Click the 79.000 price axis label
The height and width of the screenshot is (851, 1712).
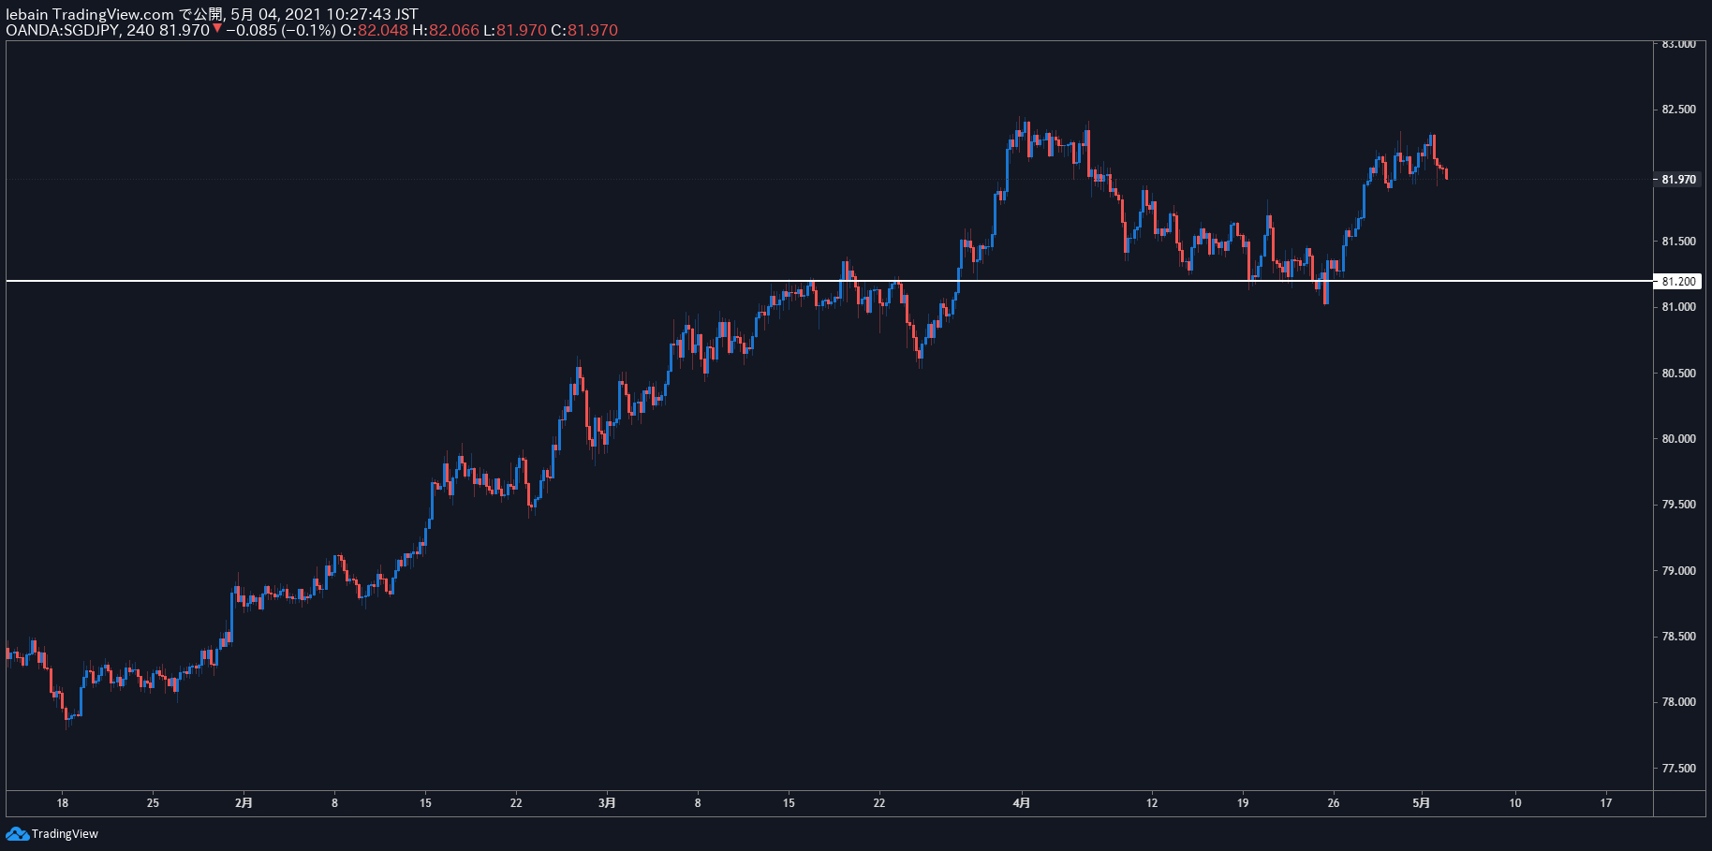[1678, 571]
